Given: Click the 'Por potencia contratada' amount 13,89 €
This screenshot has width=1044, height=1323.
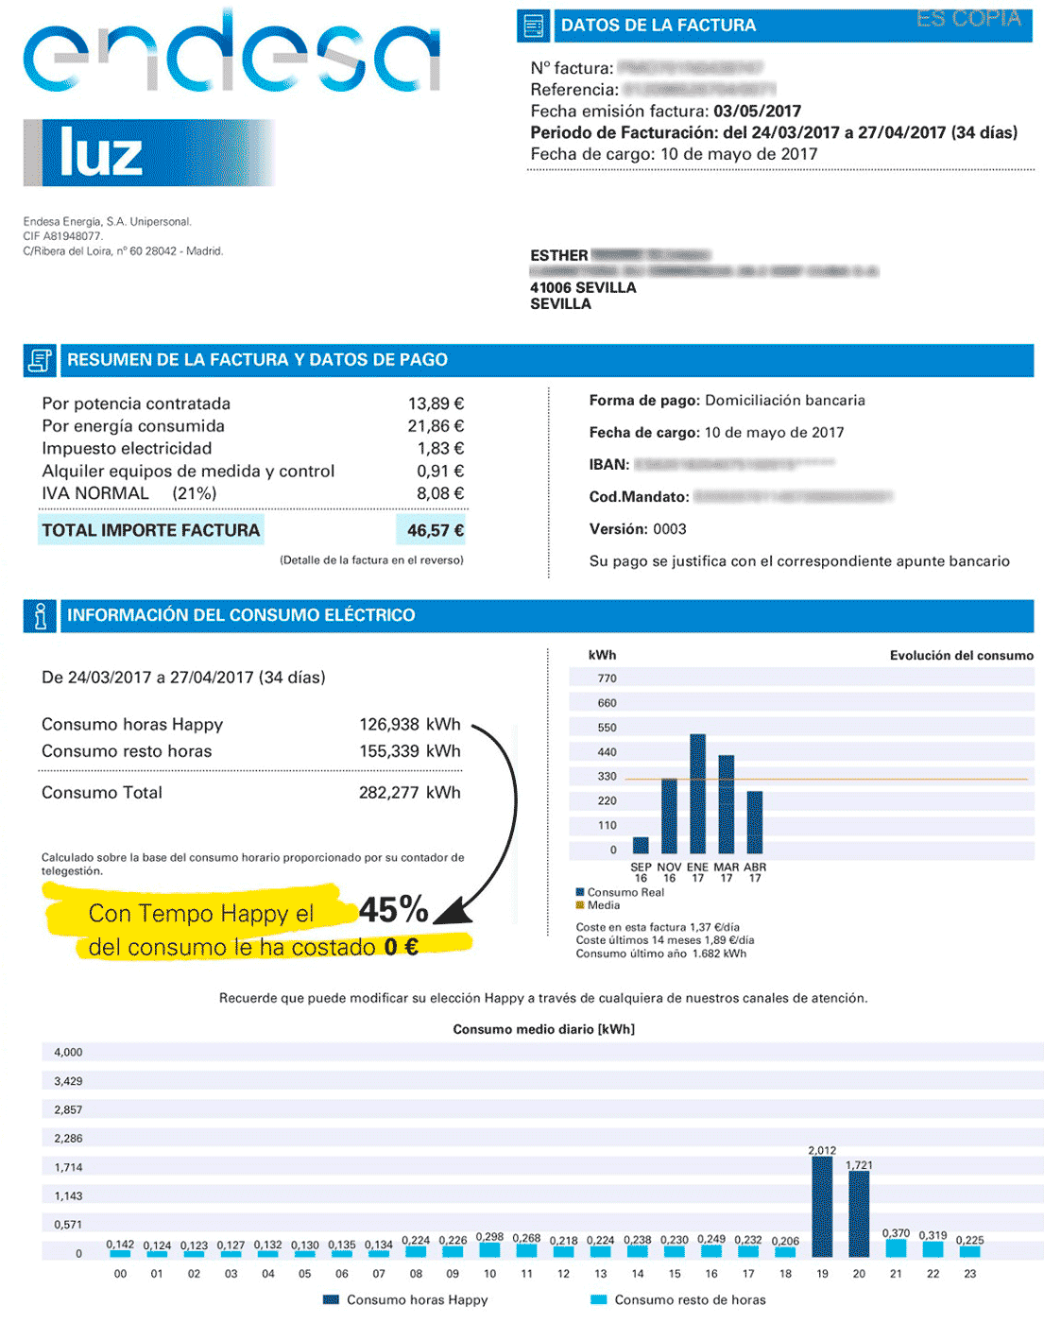Looking at the screenshot, I should pos(436,404).
